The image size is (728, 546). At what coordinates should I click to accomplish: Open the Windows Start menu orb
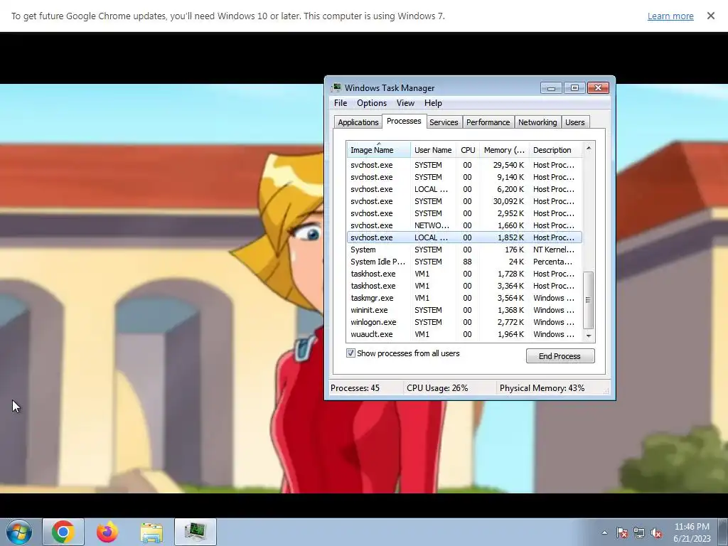(x=19, y=532)
